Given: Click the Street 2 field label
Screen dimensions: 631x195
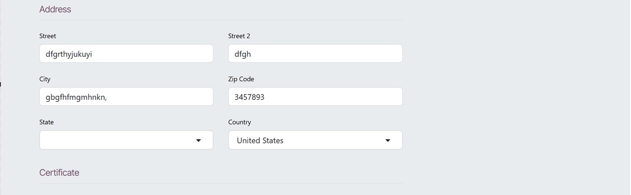Looking at the screenshot, I should [x=239, y=36].
